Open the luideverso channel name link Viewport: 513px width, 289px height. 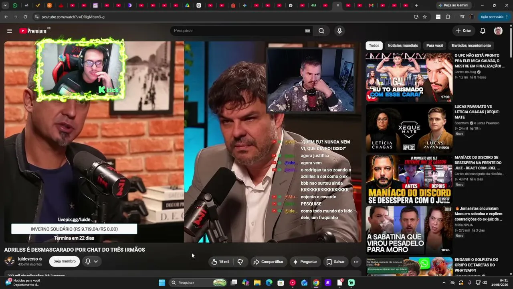pos(28,259)
